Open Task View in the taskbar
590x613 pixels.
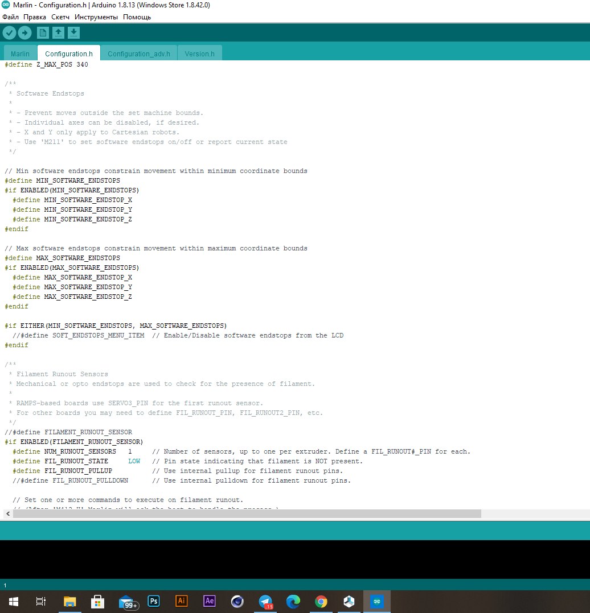[x=40, y=601]
